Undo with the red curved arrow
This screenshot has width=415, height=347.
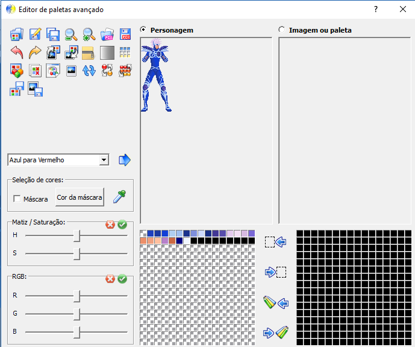click(17, 53)
